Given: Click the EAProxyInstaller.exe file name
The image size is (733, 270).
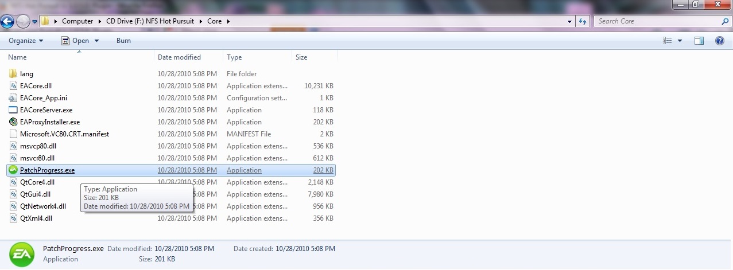Looking at the screenshot, I should (x=50, y=122).
